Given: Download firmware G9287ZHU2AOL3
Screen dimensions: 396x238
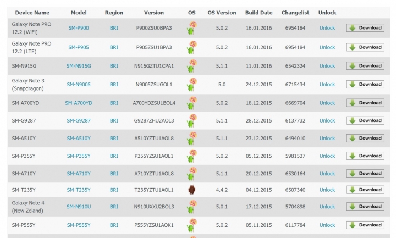Looking at the screenshot, I should click(365, 120).
